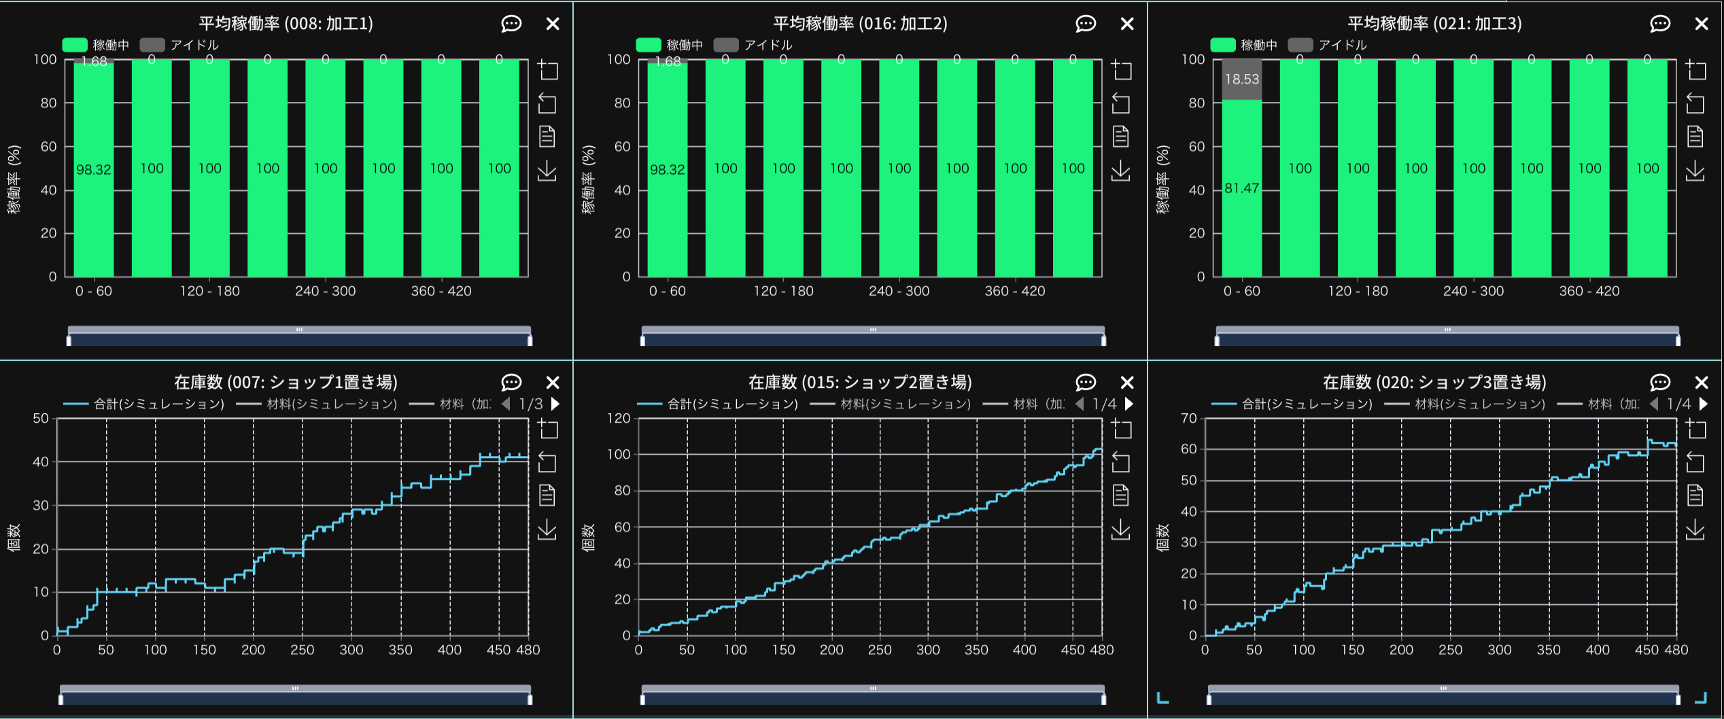Screen dimensions: 1724x719
Task: Hide 合計(シミュレーション) series in ショップ2置き場 chart
Action: tap(719, 404)
